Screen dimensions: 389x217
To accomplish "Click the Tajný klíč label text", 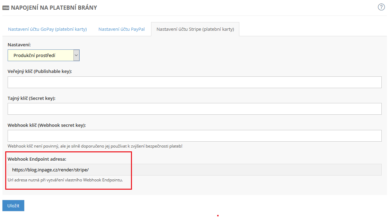I will point(32,98).
